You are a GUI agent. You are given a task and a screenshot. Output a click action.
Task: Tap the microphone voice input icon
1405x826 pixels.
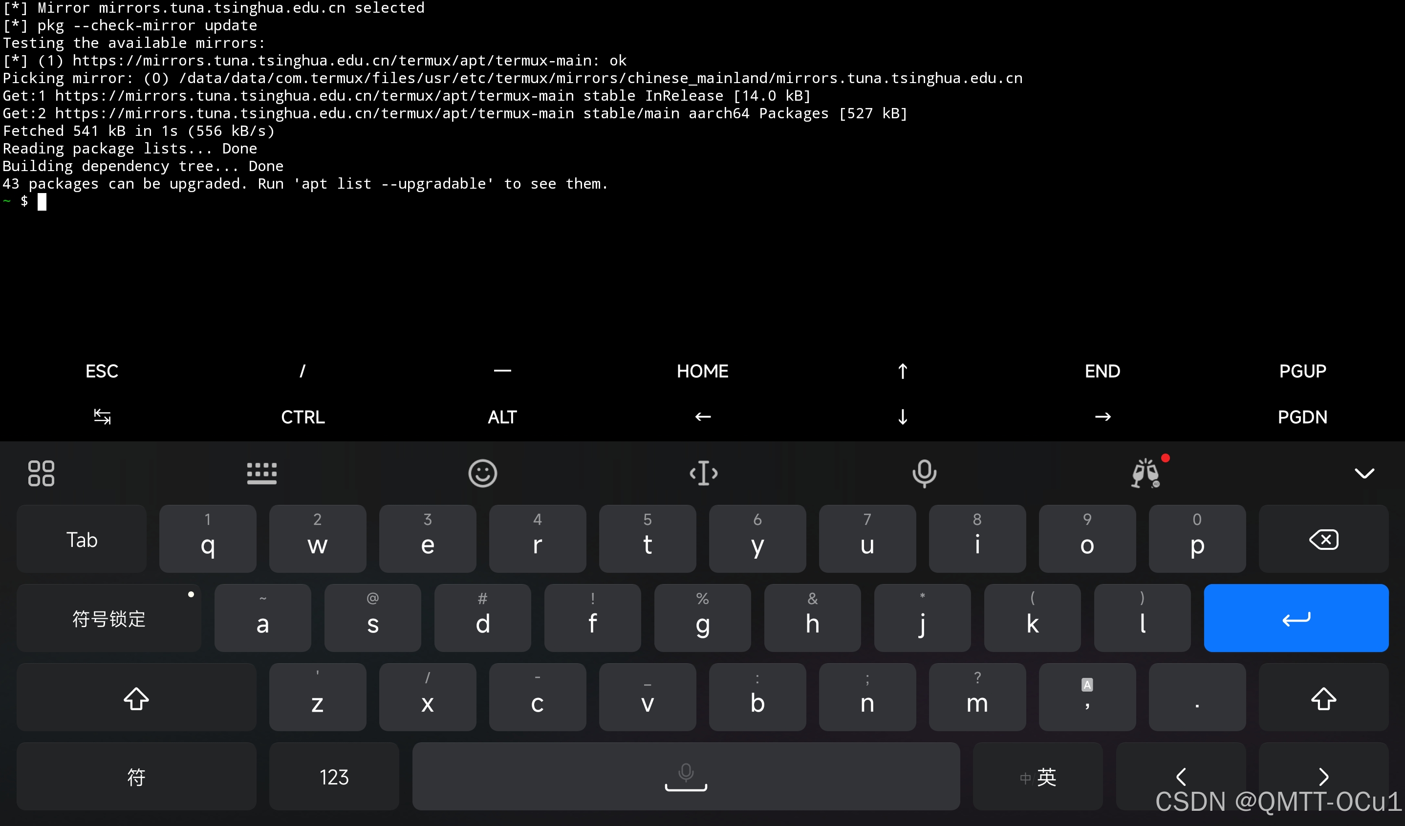[x=924, y=474]
